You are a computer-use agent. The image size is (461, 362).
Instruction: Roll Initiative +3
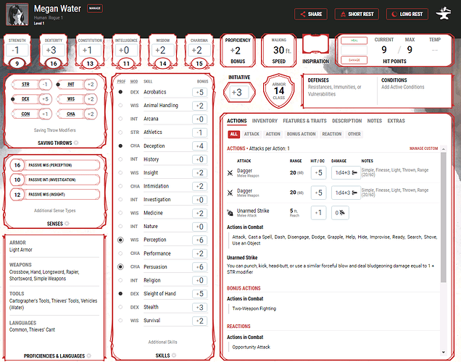coord(238,93)
